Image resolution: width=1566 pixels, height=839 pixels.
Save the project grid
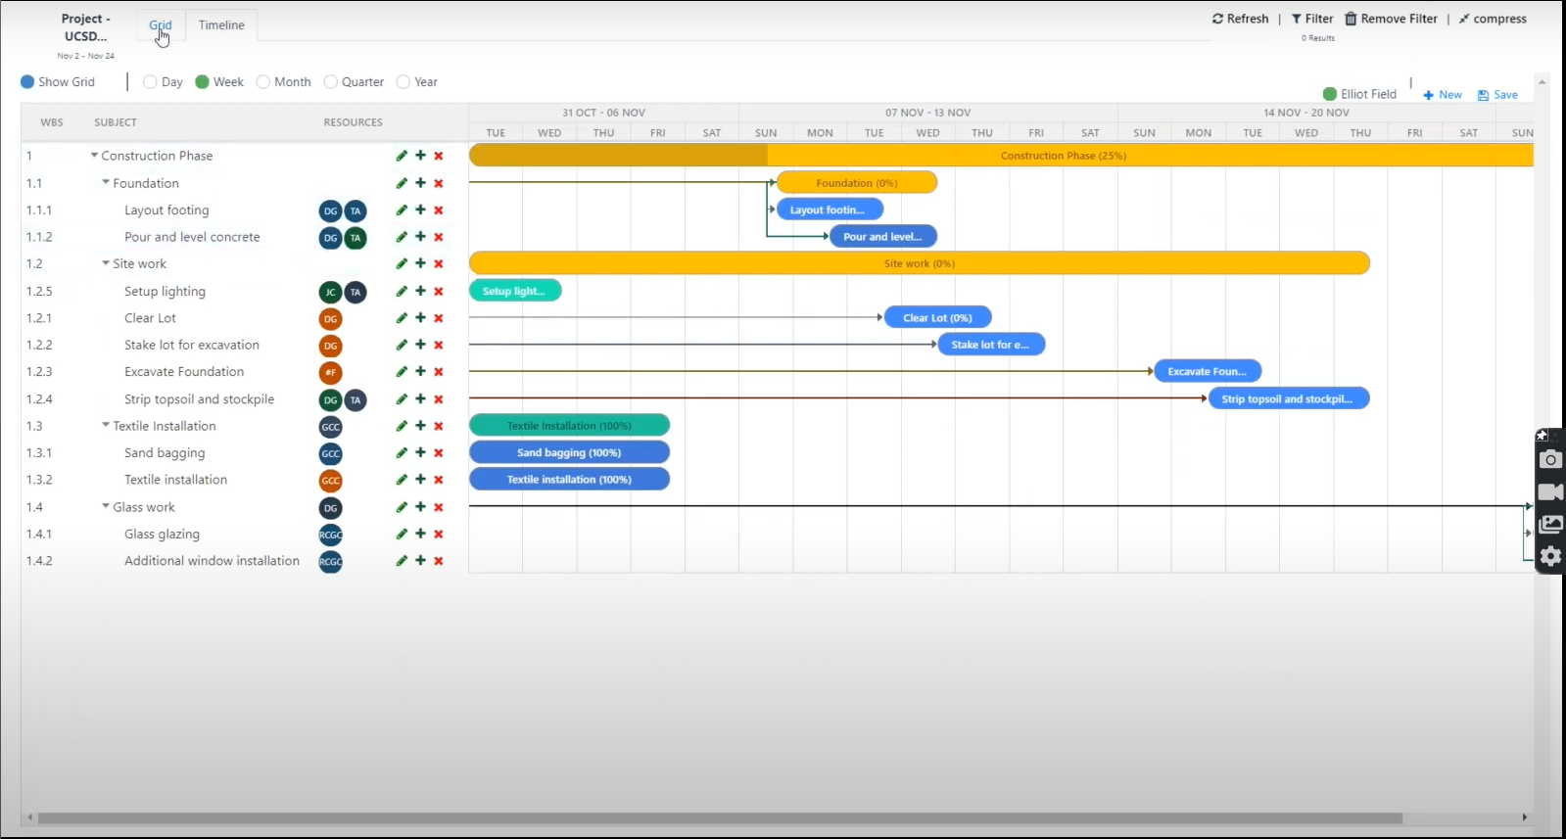(x=1497, y=95)
